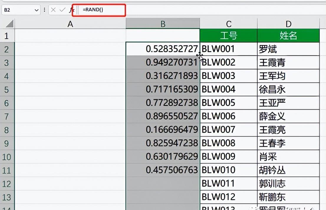The height and width of the screenshot is (210, 326).
Task: Click the BLW005 cell
Action: (228, 102)
